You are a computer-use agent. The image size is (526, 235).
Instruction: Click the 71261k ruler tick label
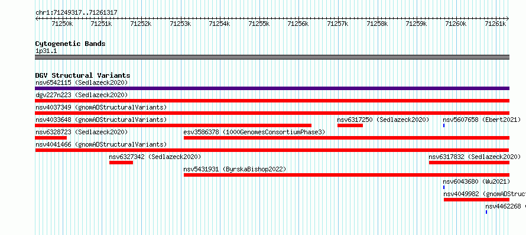(x=495, y=24)
